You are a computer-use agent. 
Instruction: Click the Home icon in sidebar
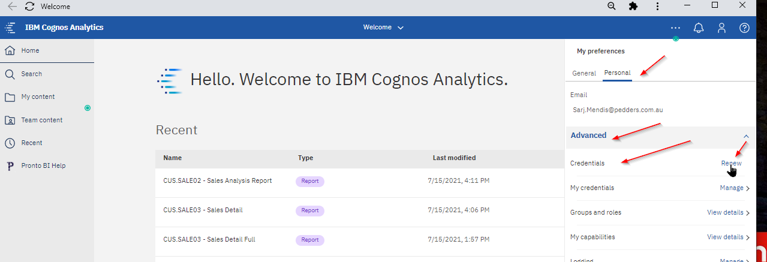[x=10, y=50]
